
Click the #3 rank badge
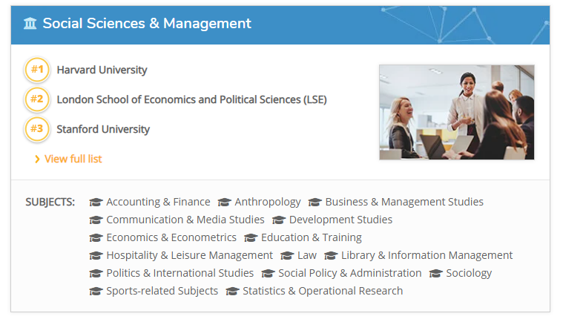(x=37, y=129)
